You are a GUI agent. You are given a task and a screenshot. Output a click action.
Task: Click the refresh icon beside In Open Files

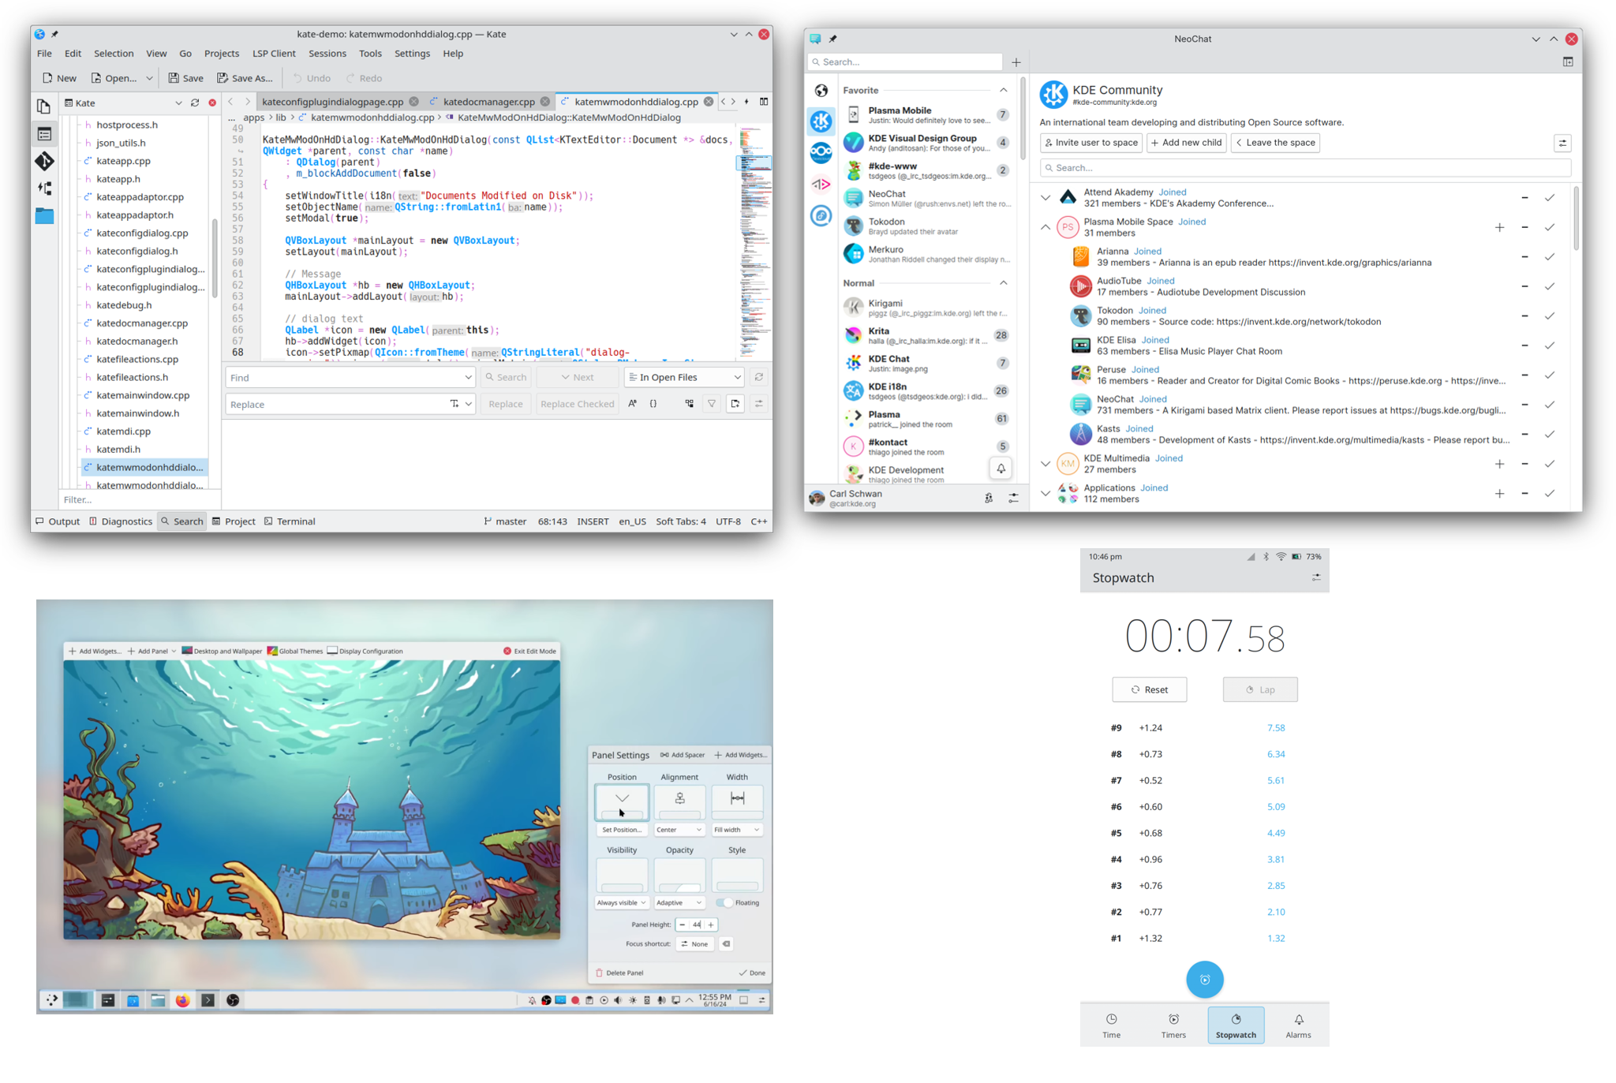[758, 377]
